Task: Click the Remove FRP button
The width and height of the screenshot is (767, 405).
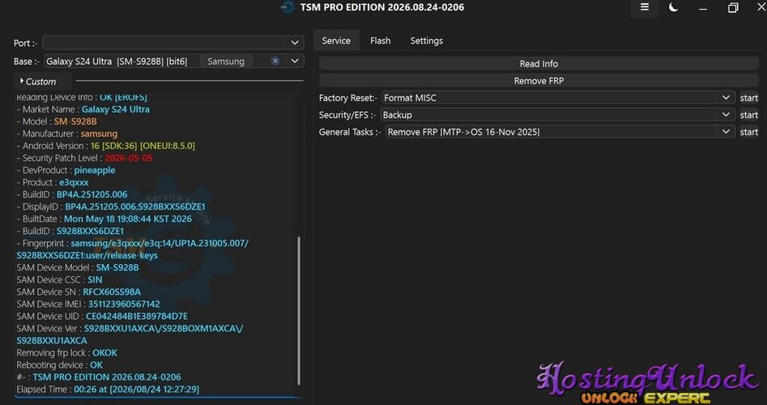Action: pyautogui.click(x=539, y=81)
